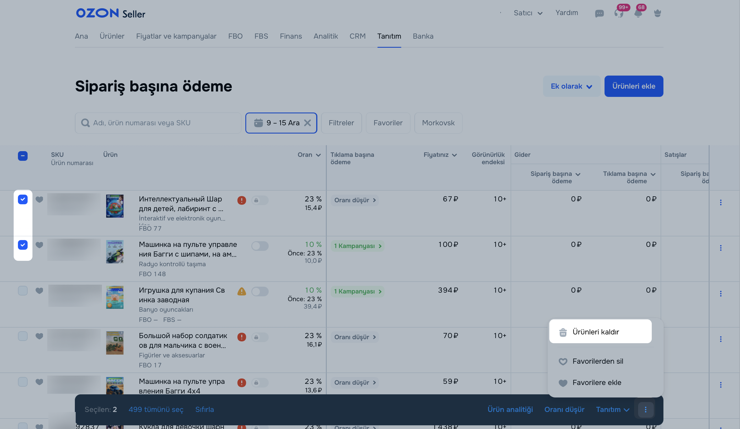Viewport: 740px width, 429px height.
Task: Open three-dot menu for Интеллектуальный Шар row
Action: [720, 203]
